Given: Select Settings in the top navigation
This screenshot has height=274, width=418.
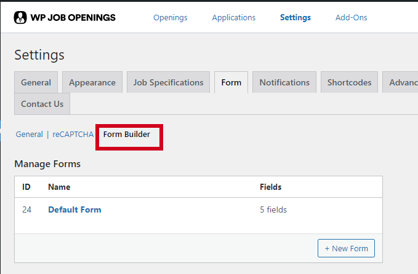Looking at the screenshot, I should coord(295,18).
